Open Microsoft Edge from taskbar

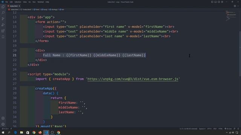click(x=15, y=132)
